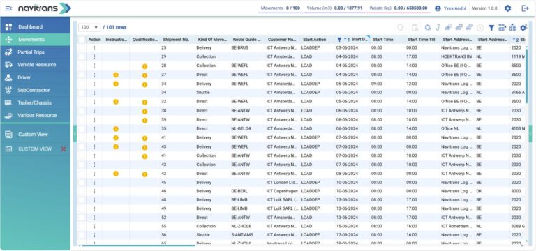
Task: Go to Various Resource in the sidebar
Action: (x=35, y=116)
